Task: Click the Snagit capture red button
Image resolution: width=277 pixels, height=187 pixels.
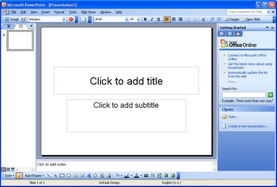Action: tap(71, 19)
